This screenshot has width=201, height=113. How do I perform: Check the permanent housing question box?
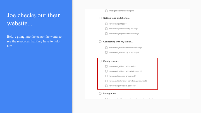pyautogui.click(x=106, y=33)
